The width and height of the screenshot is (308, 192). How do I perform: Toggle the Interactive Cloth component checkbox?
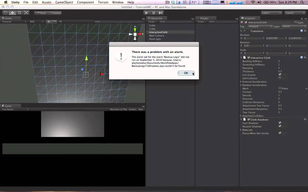[249, 58]
